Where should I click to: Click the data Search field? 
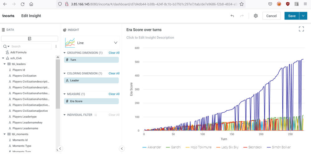(x=31, y=46)
